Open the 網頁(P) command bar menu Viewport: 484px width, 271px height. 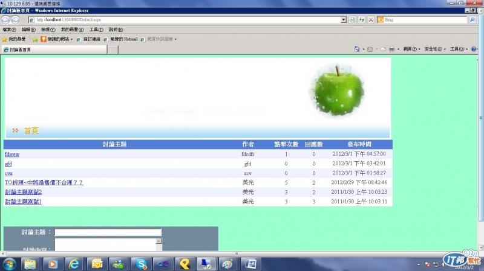point(411,49)
